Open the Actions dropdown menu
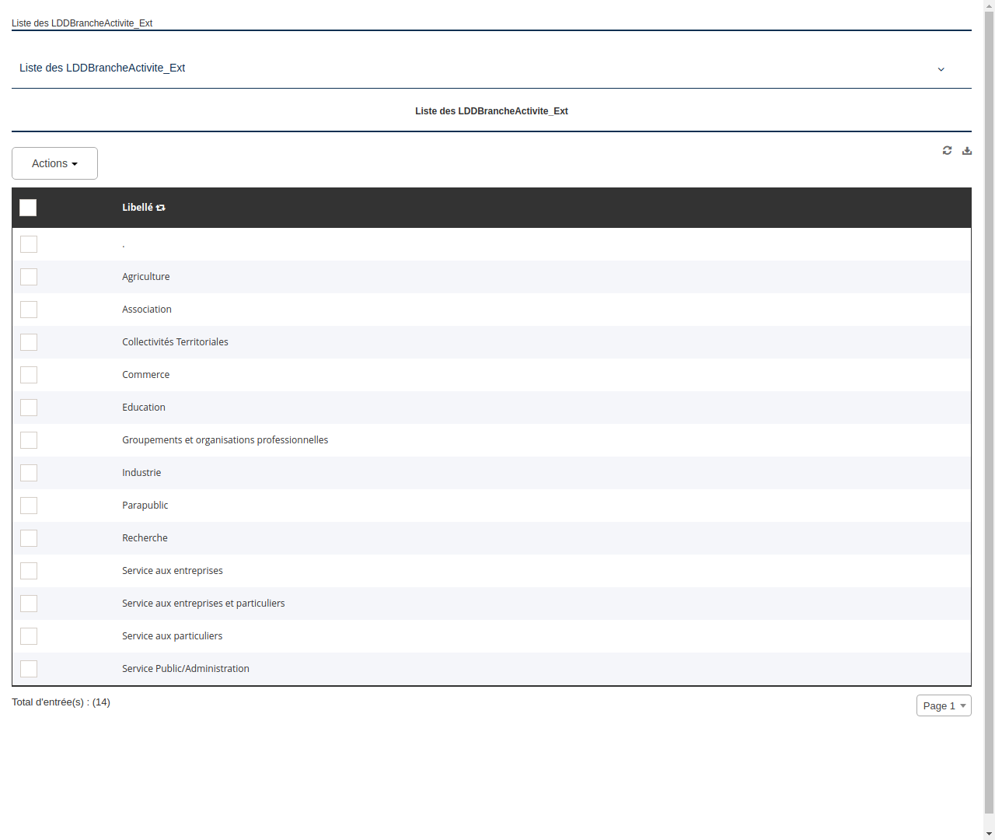The width and height of the screenshot is (995, 840). click(54, 163)
